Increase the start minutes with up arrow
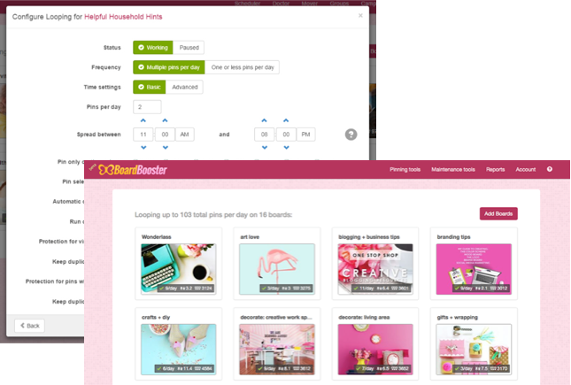This screenshot has height=385, width=571. click(x=165, y=120)
